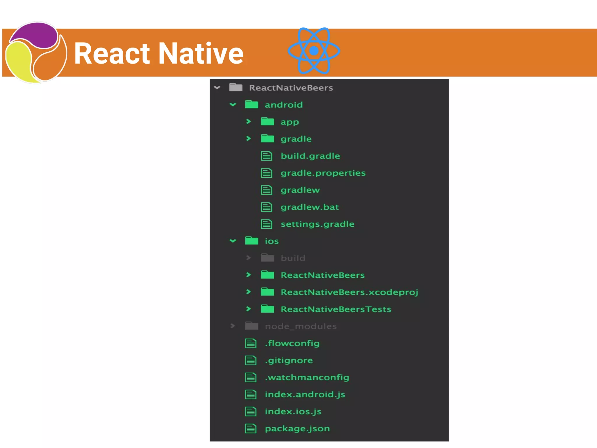Click the greyed build folder icon
The image size is (597, 448).
[268, 258]
